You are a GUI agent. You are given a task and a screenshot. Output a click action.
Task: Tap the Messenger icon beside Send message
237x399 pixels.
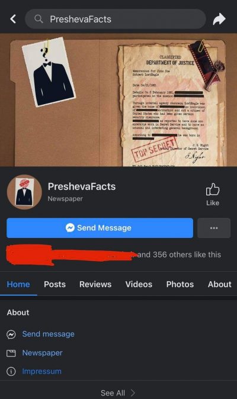click(11, 334)
